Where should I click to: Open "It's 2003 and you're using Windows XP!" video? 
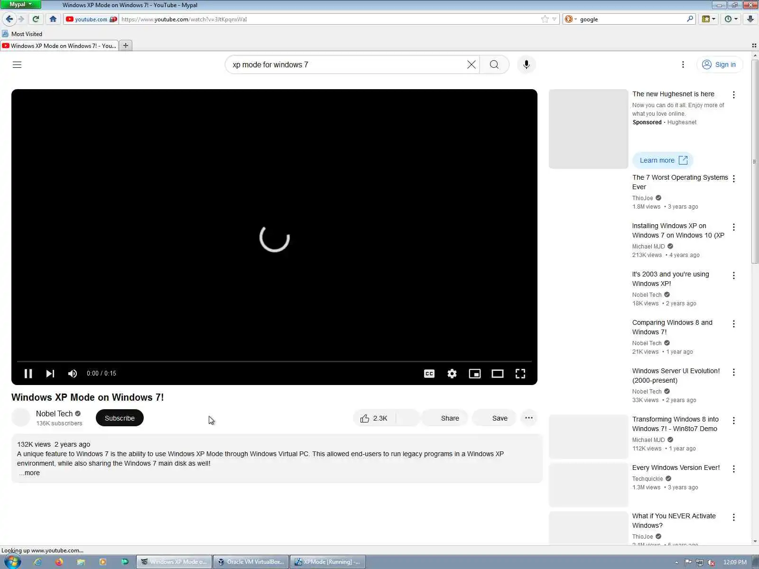(x=670, y=279)
